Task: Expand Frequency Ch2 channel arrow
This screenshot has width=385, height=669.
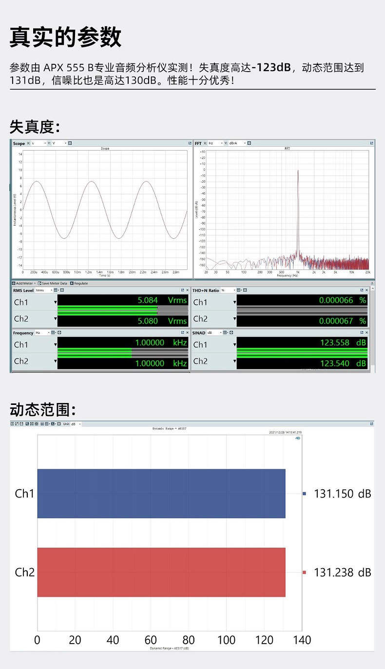Action: pyautogui.click(x=56, y=362)
